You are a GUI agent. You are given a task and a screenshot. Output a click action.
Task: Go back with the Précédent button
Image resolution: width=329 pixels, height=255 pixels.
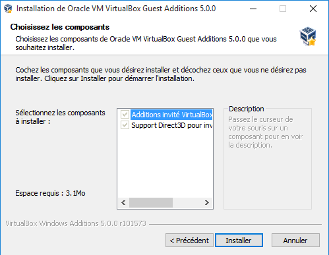189,241
